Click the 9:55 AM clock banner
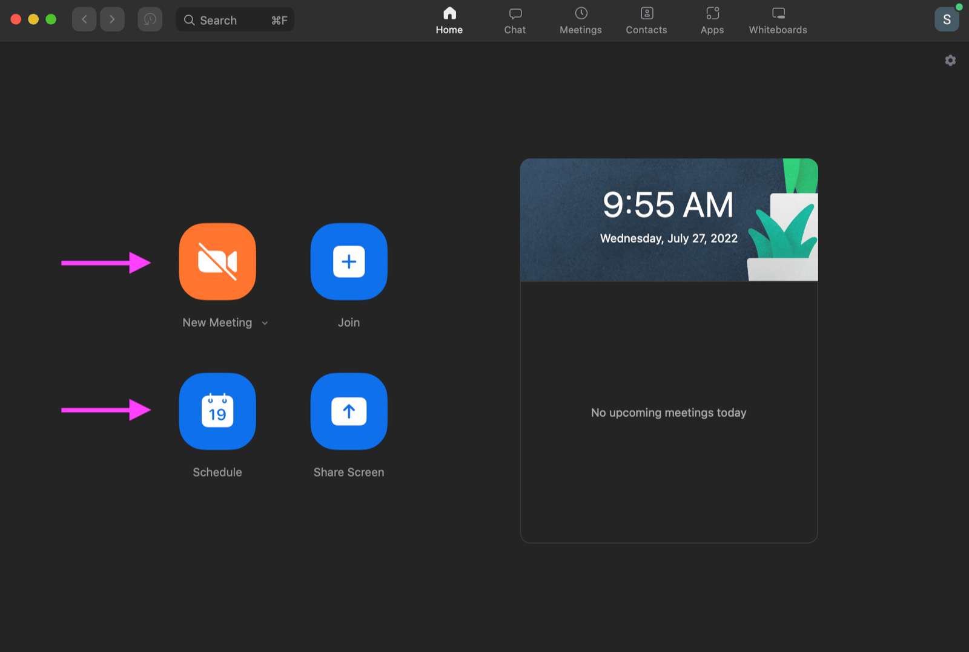969x652 pixels. pos(669,220)
